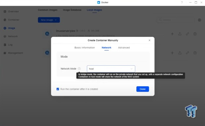The image size is (205, 126).
Task: Click the image search field
Action: [x=176, y=20]
